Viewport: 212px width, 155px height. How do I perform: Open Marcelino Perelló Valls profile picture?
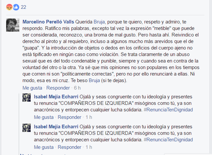coord(13,25)
